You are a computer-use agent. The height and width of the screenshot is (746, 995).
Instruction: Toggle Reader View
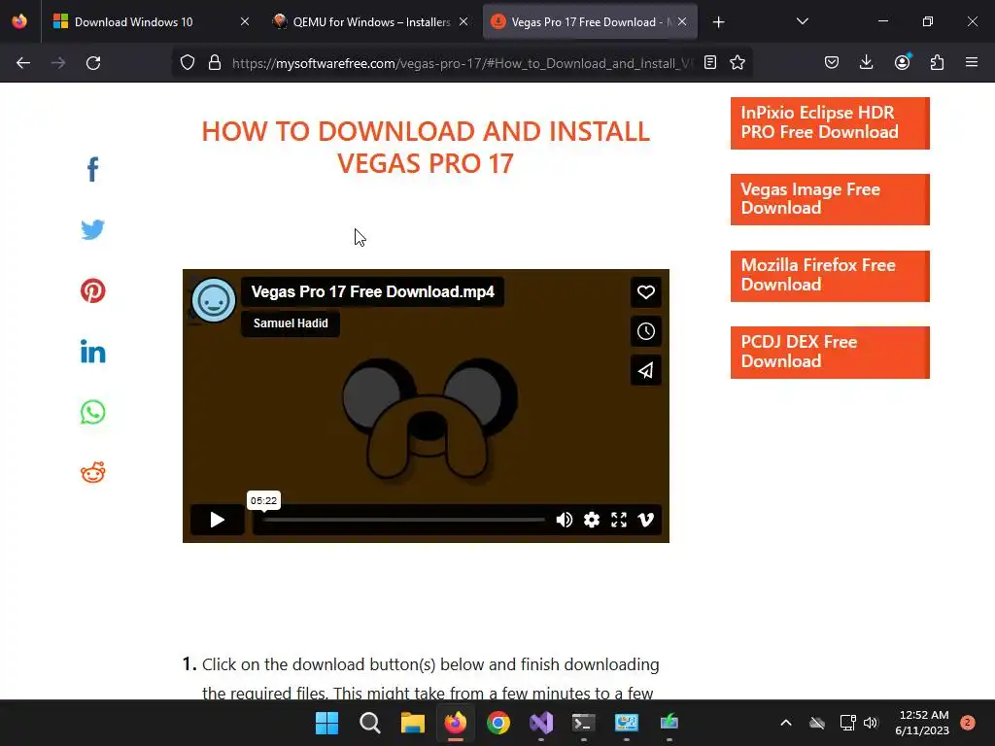pyautogui.click(x=710, y=63)
